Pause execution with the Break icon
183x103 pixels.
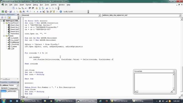[37, 11]
